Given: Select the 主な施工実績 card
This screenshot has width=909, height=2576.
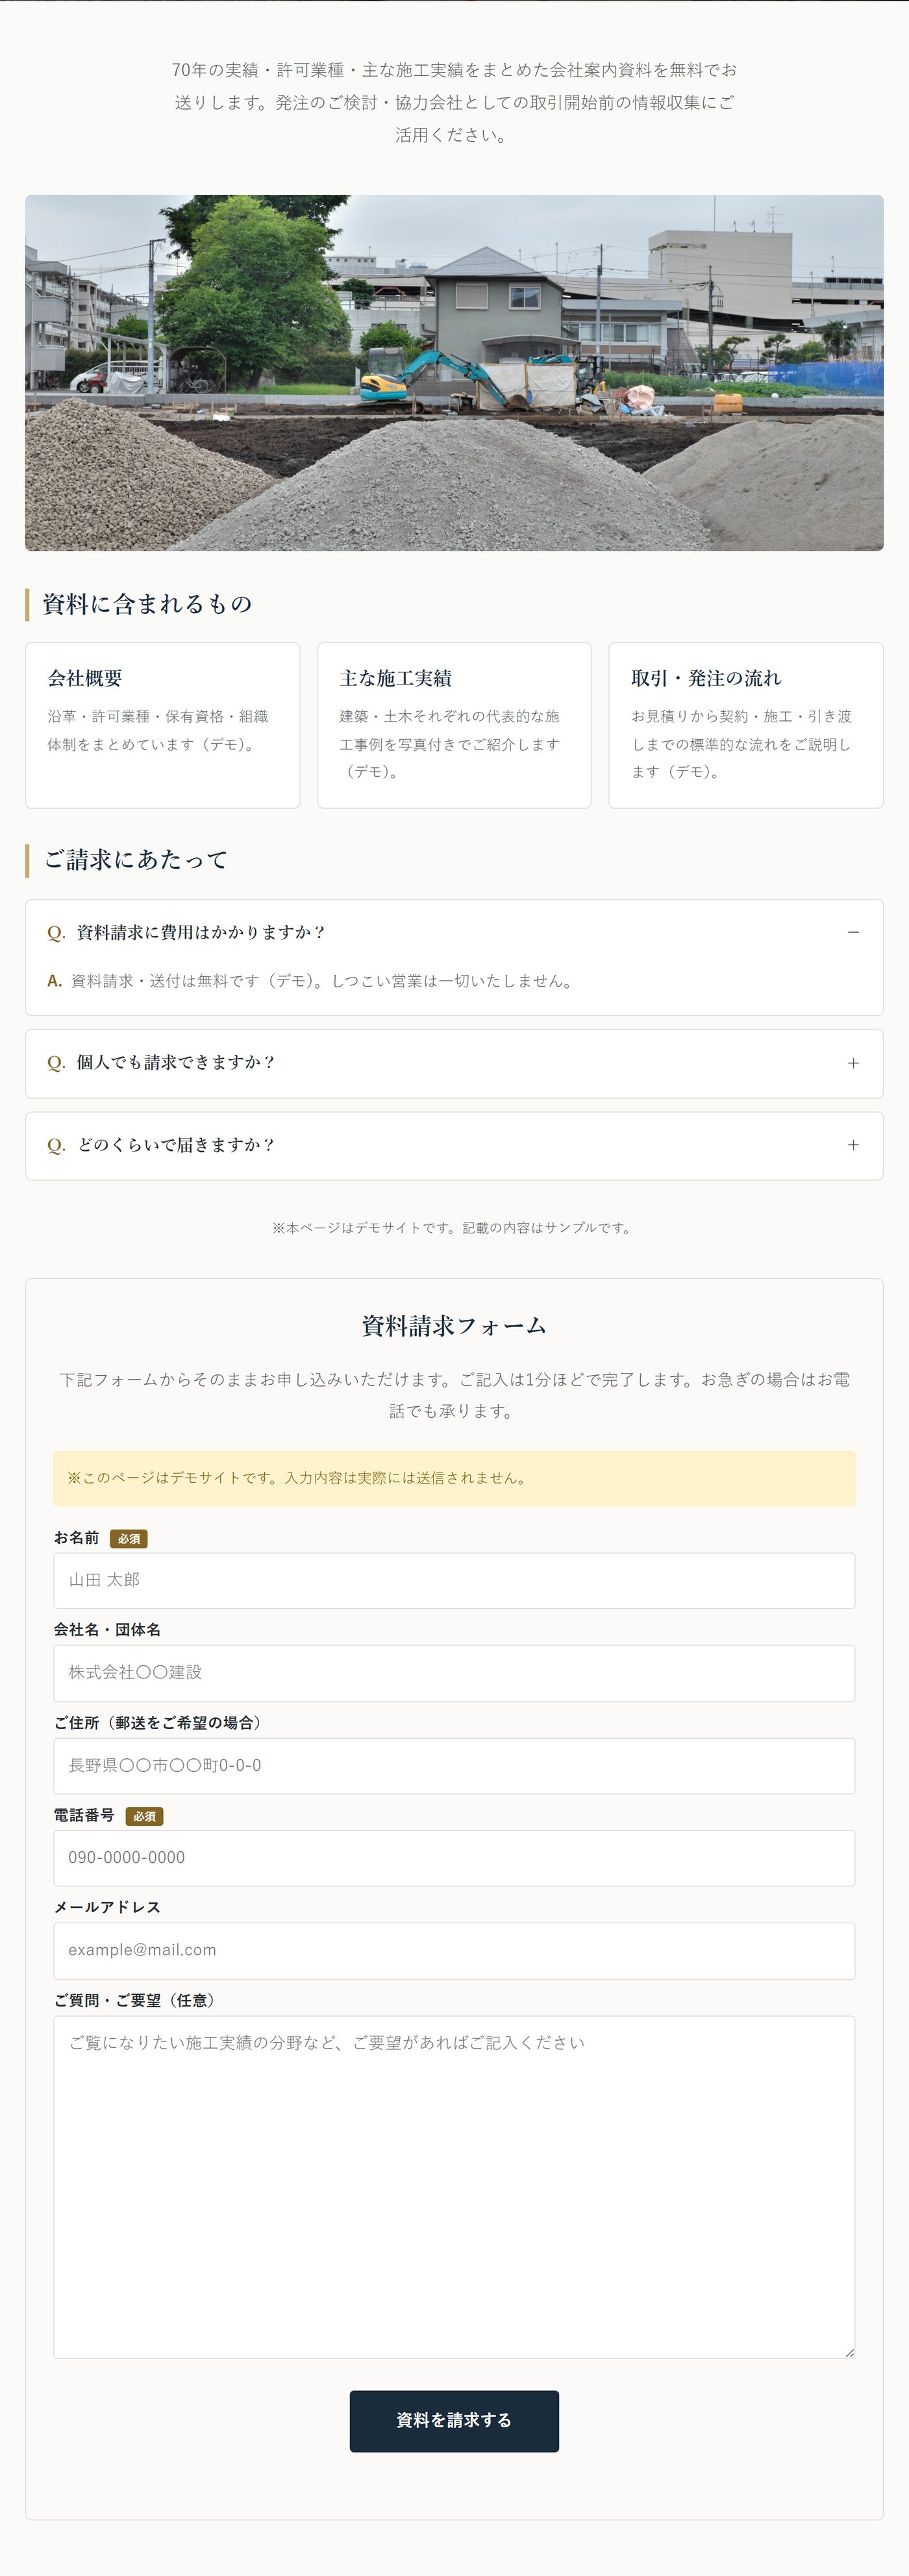Looking at the screenshot, I should pyautogui.click(x=454, y=725).
